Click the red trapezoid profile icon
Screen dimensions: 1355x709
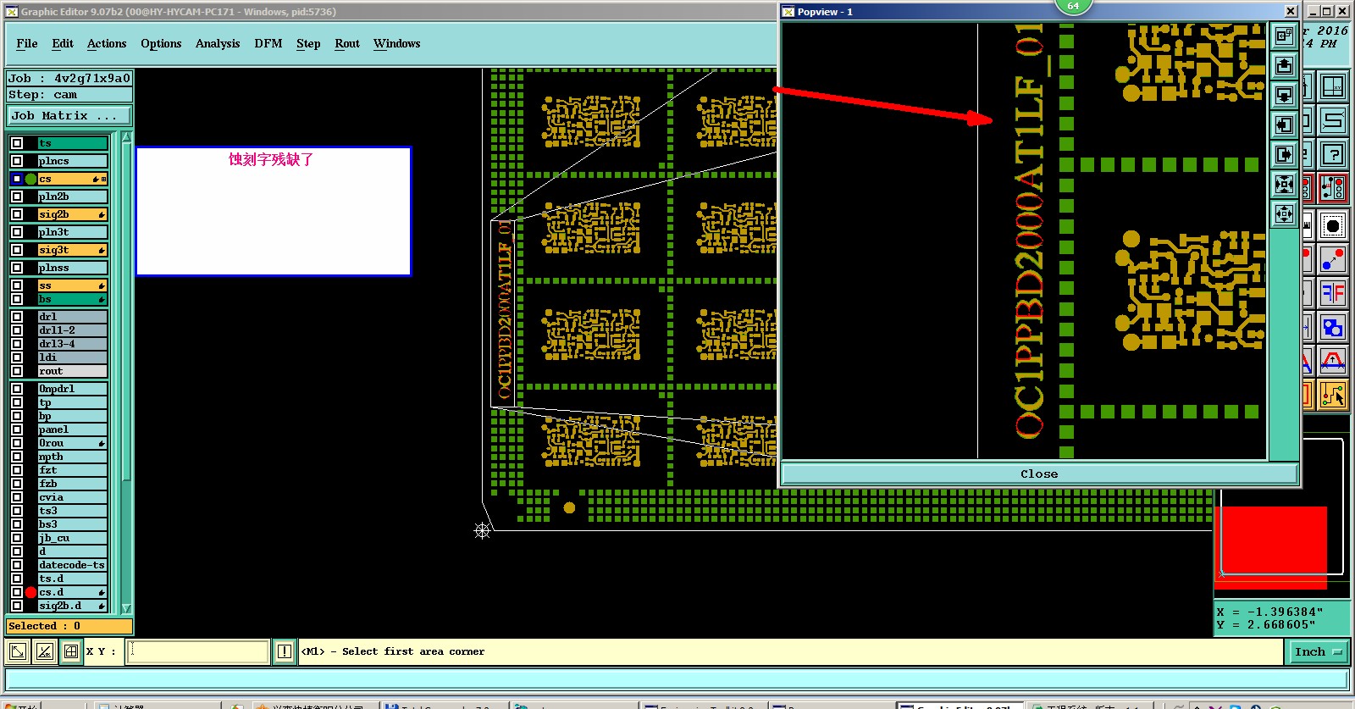[x=1333, y=361]
